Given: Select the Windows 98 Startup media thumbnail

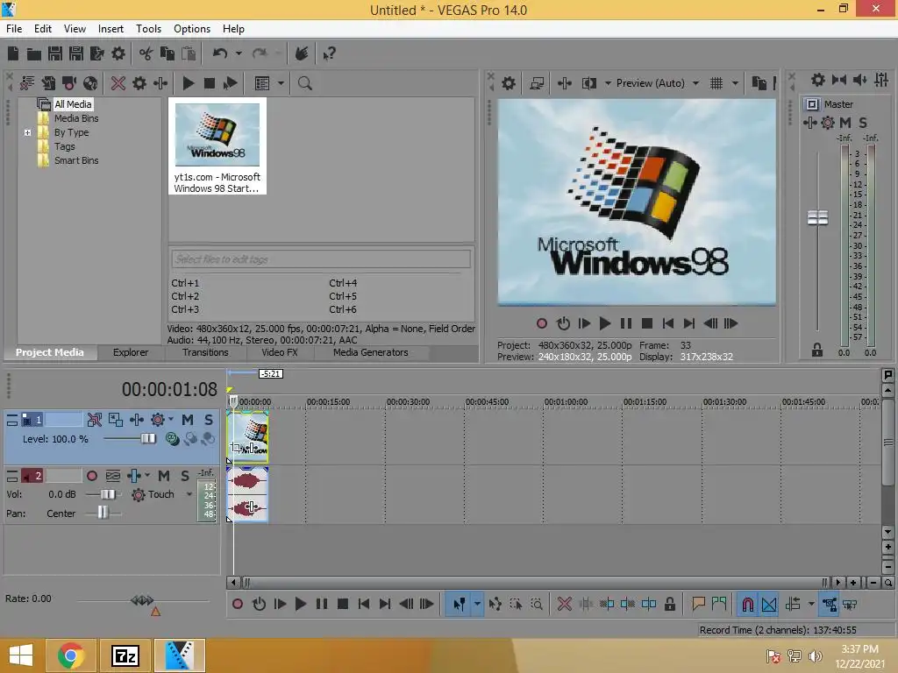Looking at the screenshot, I should tap(217, 146).
